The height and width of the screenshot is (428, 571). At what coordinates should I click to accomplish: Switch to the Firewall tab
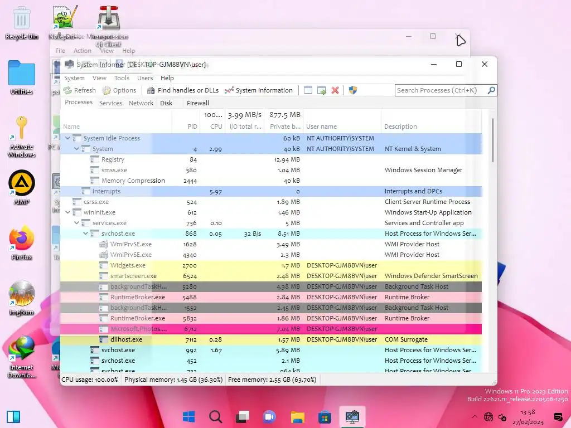(198, 103)
